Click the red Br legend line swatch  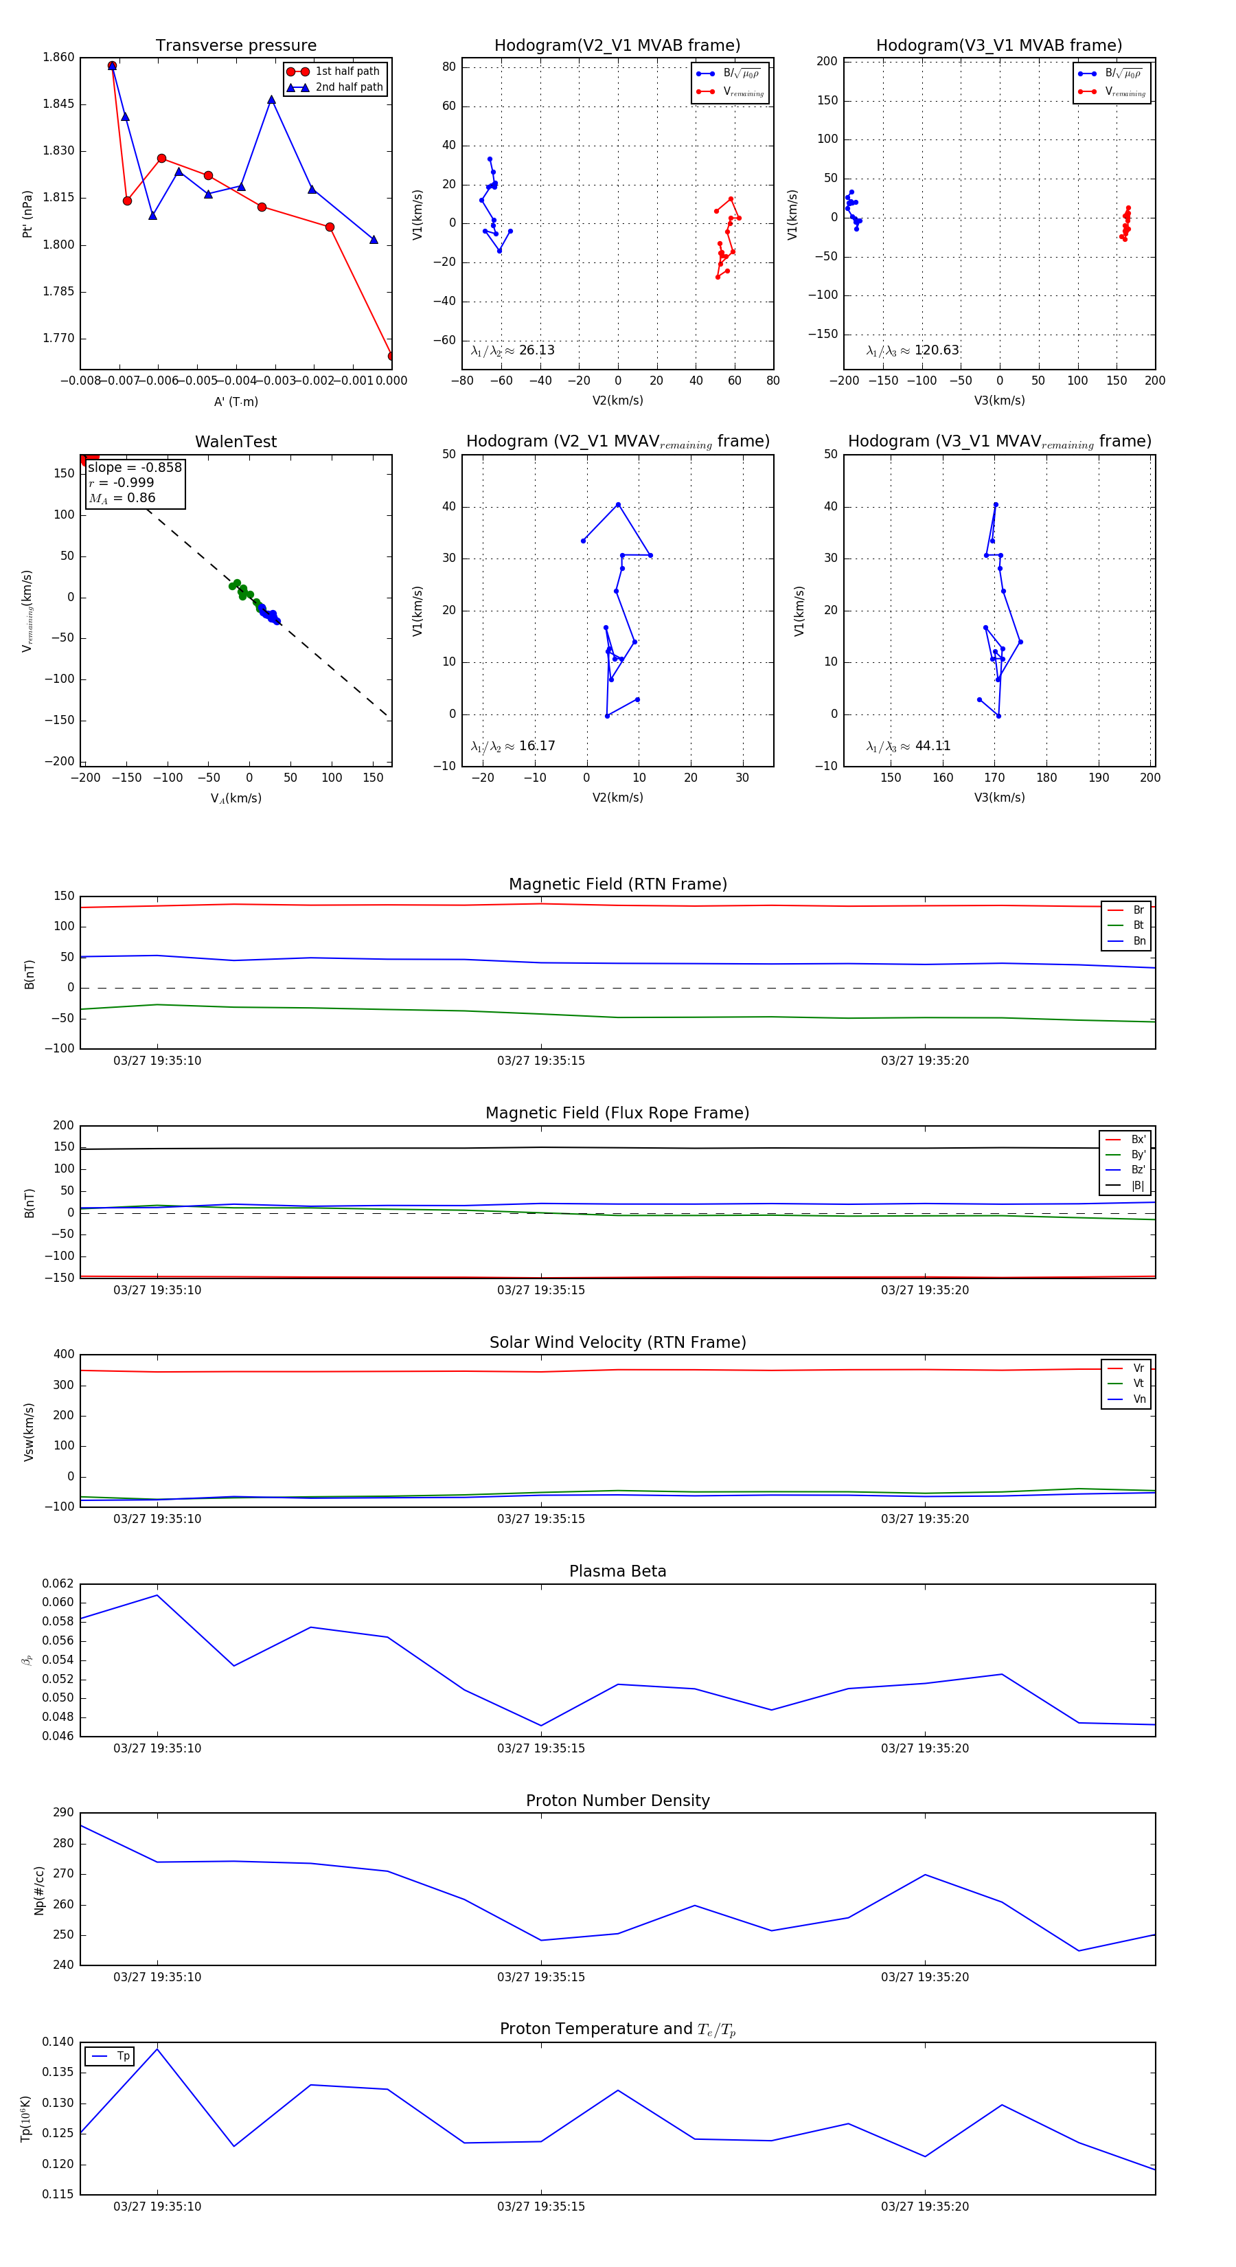tap(1115, 910)
